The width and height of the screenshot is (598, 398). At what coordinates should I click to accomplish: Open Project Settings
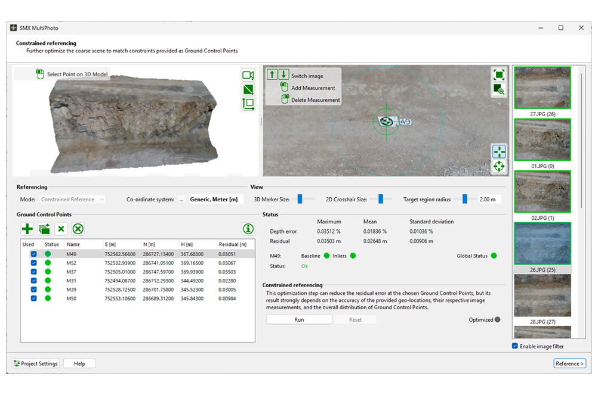[35, 363]
